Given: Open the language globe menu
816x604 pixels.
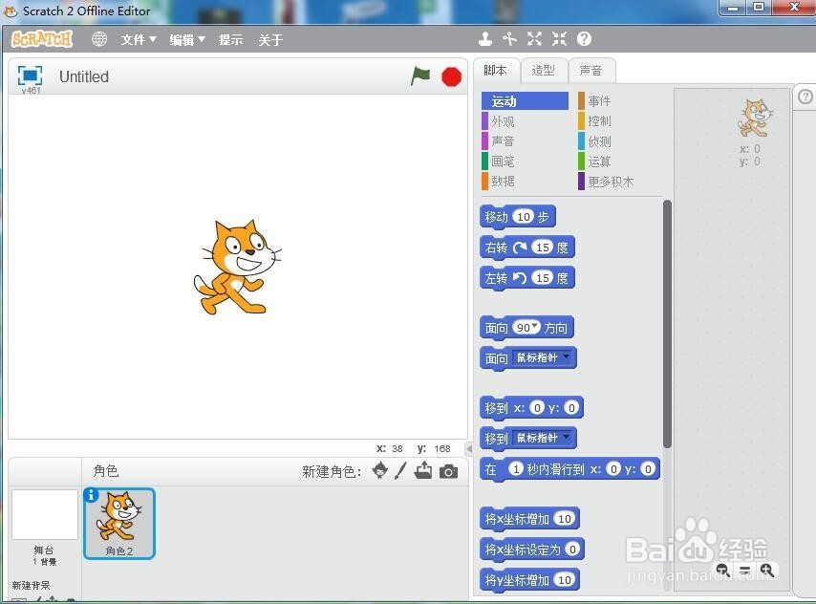Looking at the screenshot, I should [98, 39].
